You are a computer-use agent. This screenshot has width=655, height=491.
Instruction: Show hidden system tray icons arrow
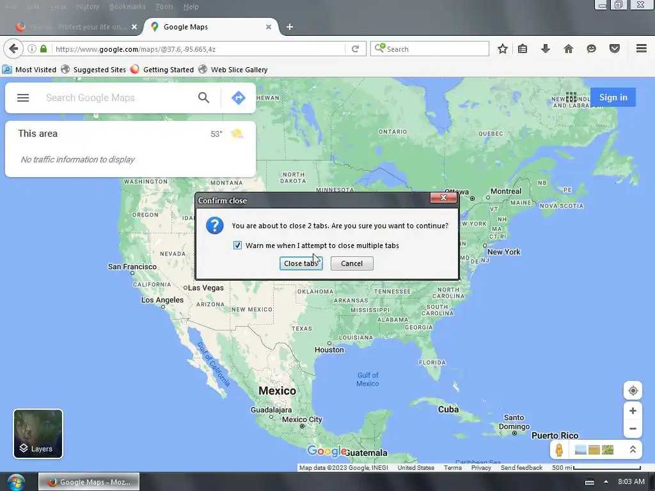(606, 482)
